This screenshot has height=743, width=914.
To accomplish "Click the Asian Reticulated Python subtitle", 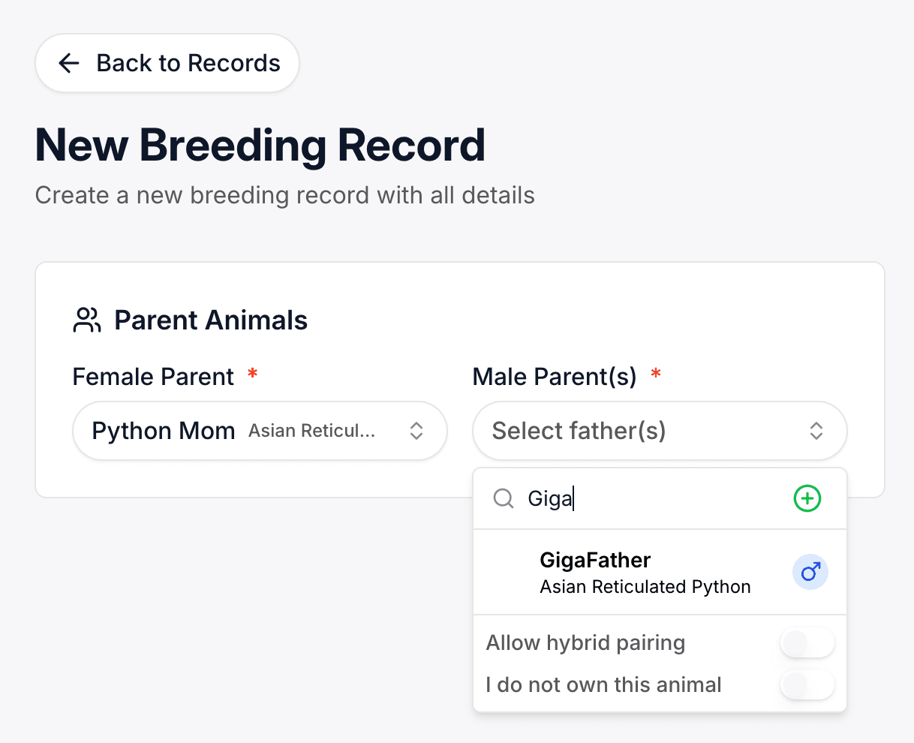I will pos(645,587).
